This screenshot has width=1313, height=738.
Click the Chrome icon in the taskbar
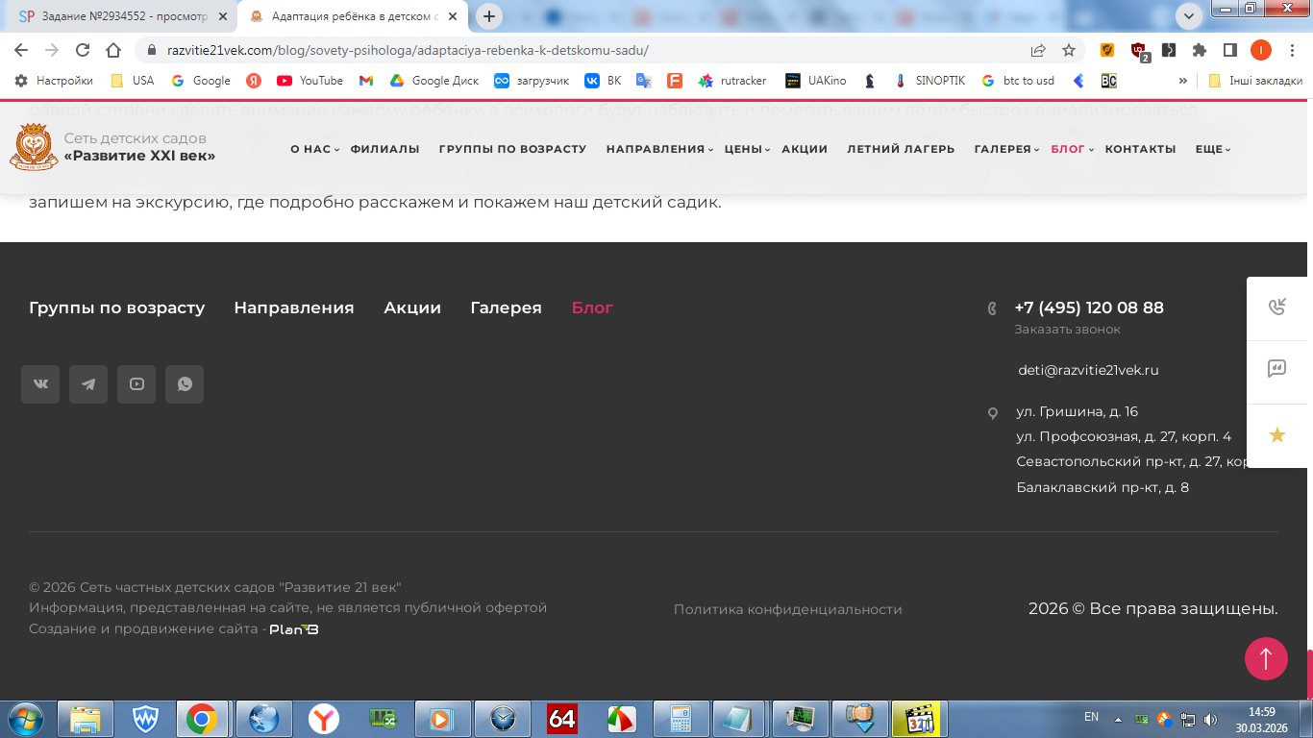pyautogui.click(x=202, y=719)
